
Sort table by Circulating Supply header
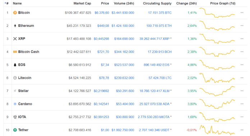157,3
